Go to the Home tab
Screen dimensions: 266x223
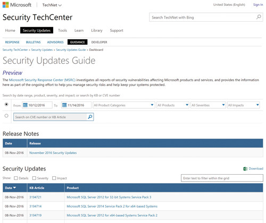click(10, 30)
